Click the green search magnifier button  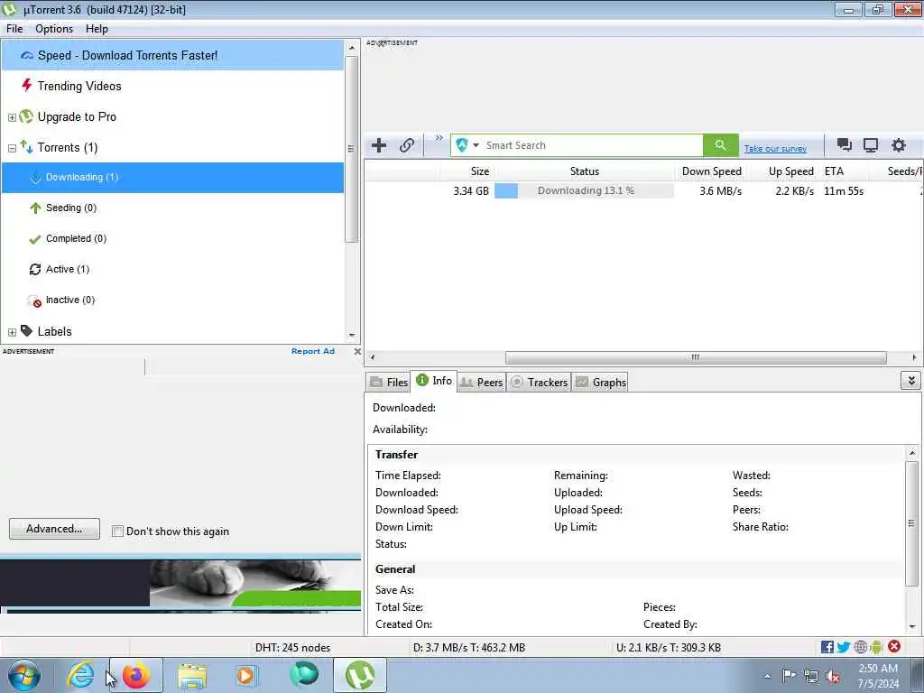point(720,145)
